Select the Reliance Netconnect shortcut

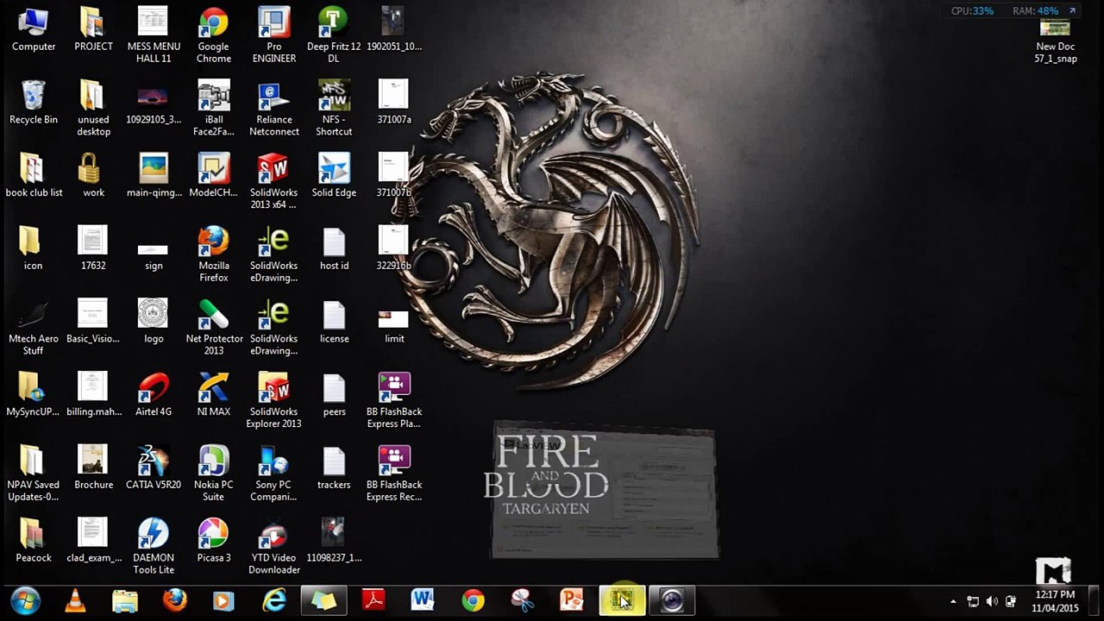click(273, 109)
